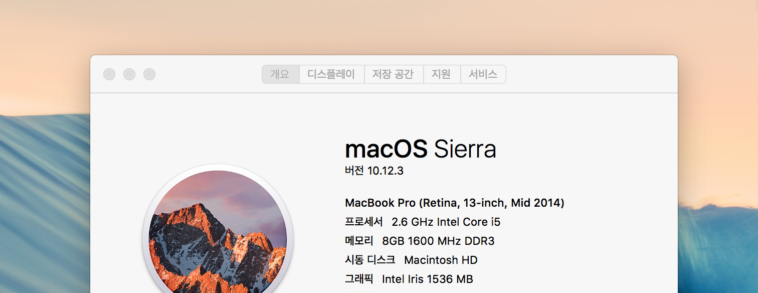Viewport: 758px width, 293px height.
Task: Minimize the window with the middle button
Action: tap(129, 74)
